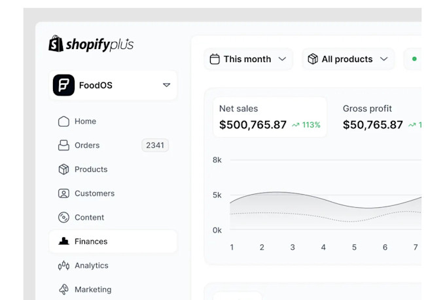Screen dimensions: 445x300
Task: Click day 6 on the chart axis
Action: tap(385, 247)
